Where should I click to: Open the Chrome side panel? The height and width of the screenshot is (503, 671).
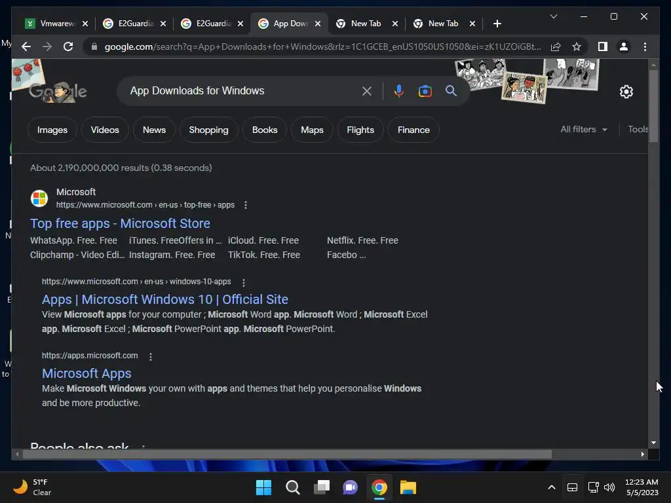603,47
